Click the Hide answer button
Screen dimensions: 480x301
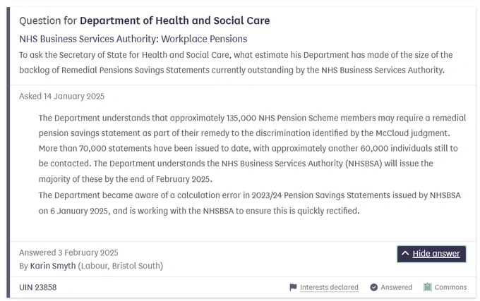(431, 254)
